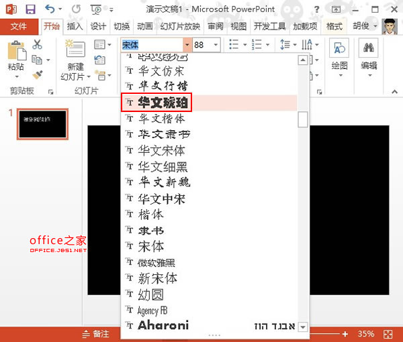
Task: Switch to the 插入 Insert tab
Action: (x=75, y=26)
